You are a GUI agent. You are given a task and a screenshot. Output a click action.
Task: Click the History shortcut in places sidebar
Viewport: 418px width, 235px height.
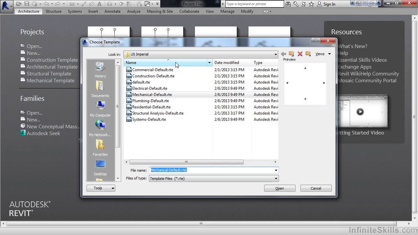(x=100, y=70)
